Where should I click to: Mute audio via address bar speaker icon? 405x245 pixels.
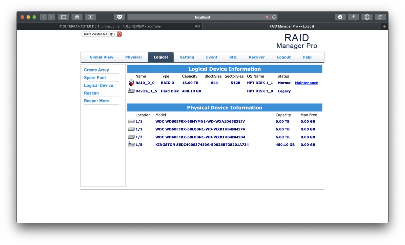(x=268, y=17)
